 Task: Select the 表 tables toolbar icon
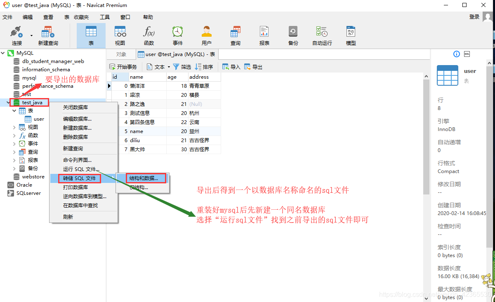click(x=91, y=36)
